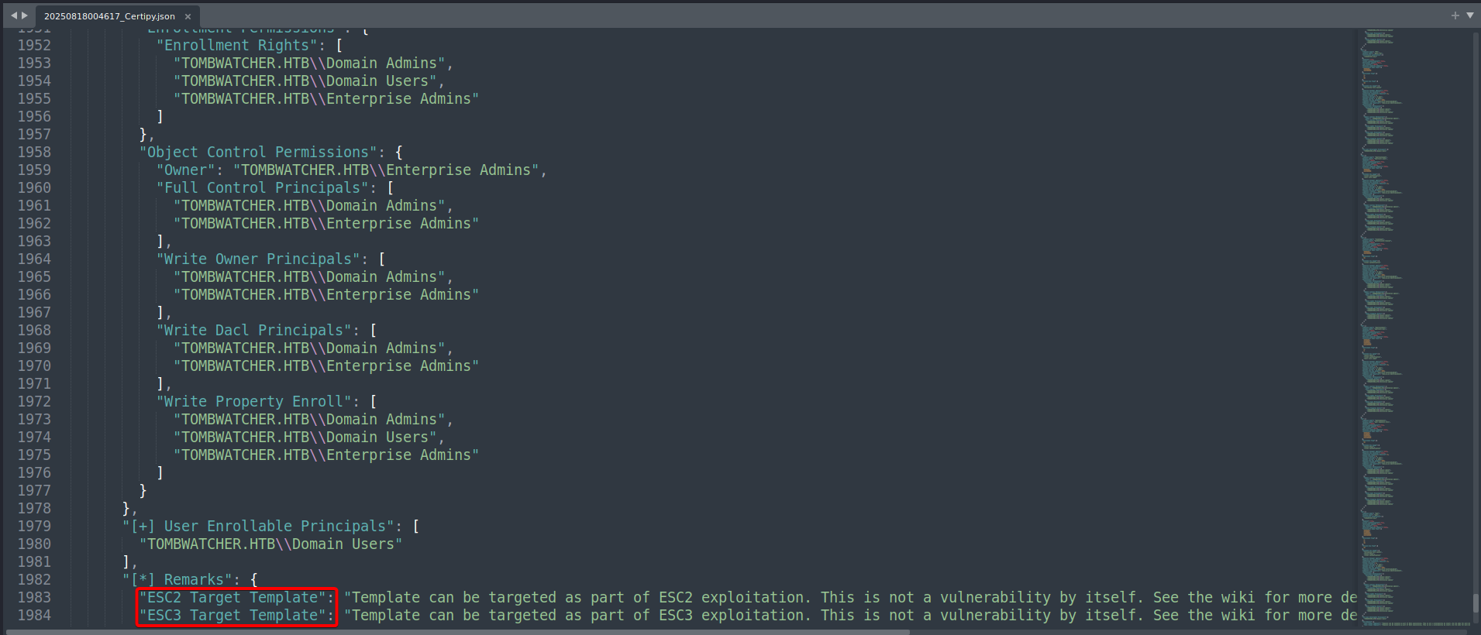Close the Certipy.json tab with X
Image resolution: width=1481 pixels, height=635 pixels.
(x=188, y=16)
